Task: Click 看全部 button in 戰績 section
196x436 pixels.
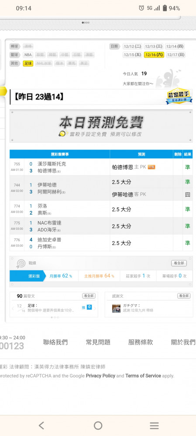Action: pyautogui.click(x=179, y=263)
